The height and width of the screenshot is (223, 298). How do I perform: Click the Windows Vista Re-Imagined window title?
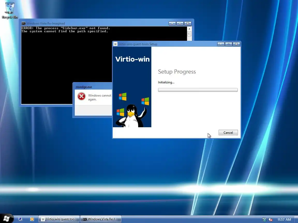46,23
